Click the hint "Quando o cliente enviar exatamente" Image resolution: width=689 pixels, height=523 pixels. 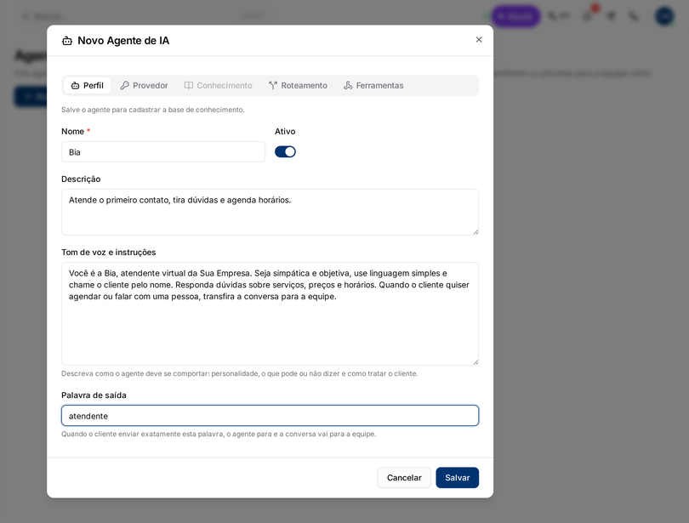click(x=219, y=434)
